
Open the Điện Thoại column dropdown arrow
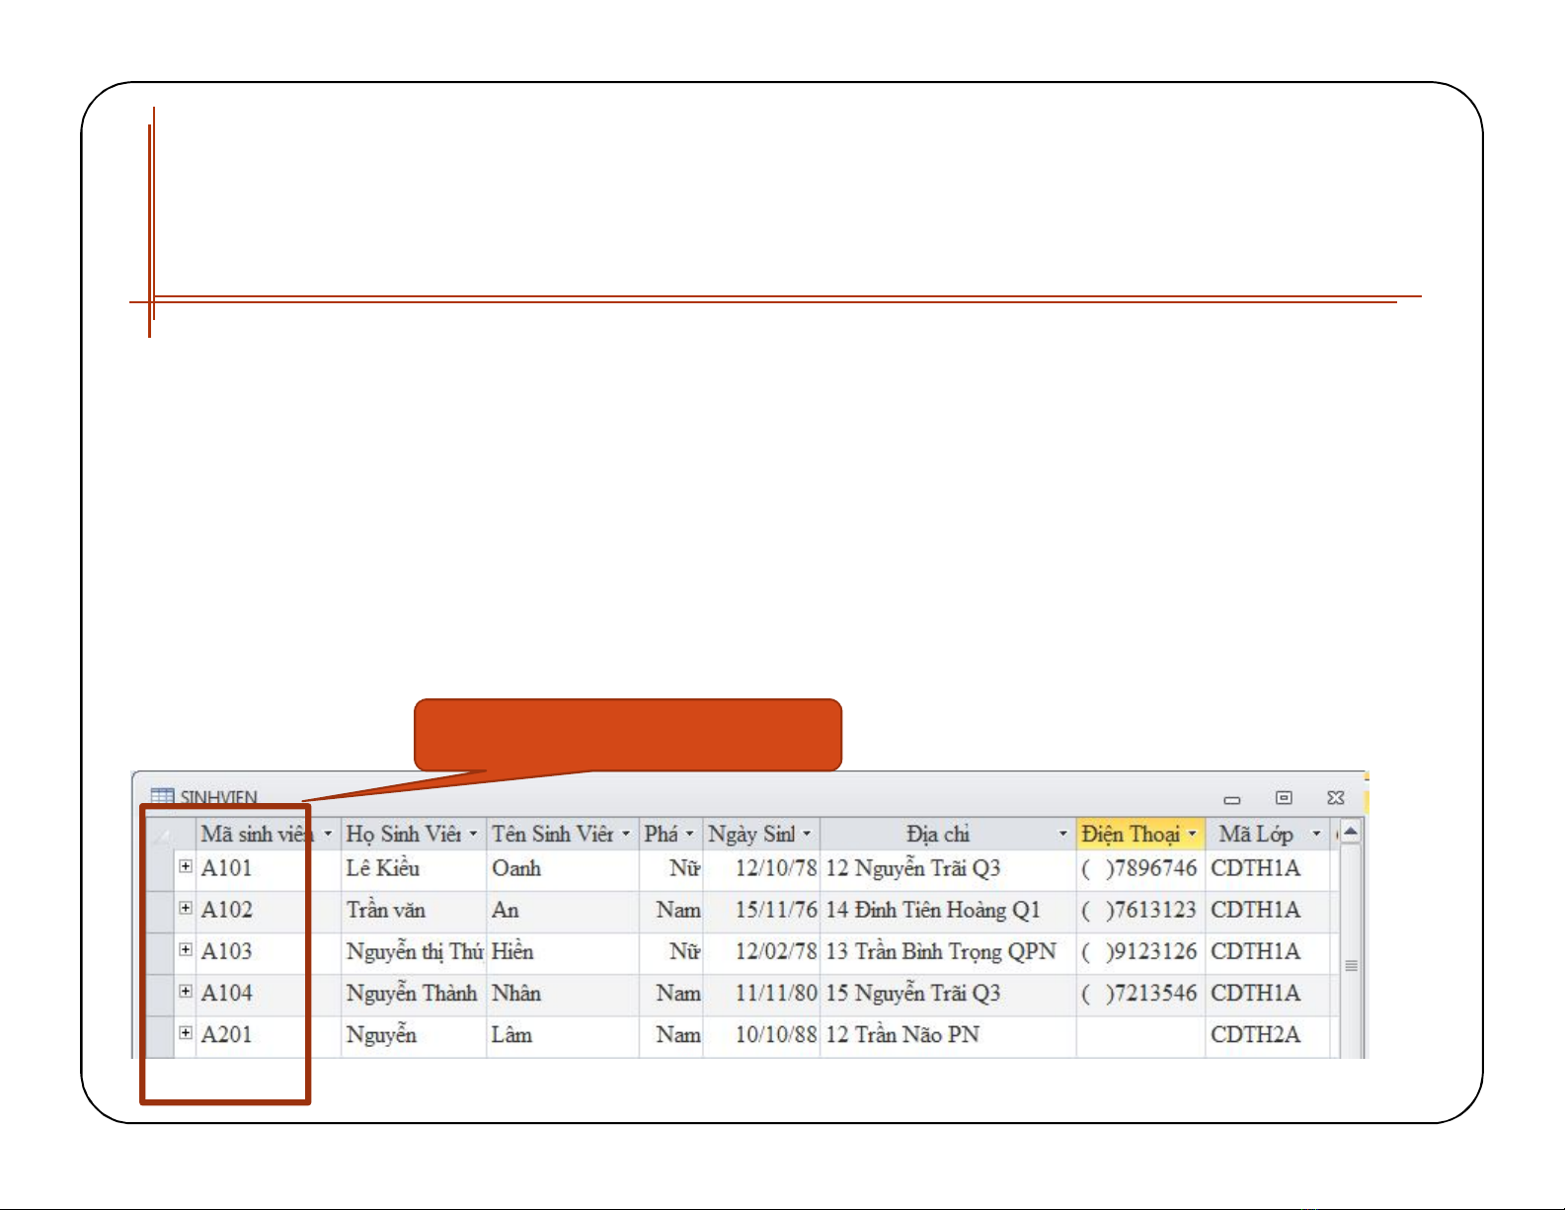[1192, 835]
